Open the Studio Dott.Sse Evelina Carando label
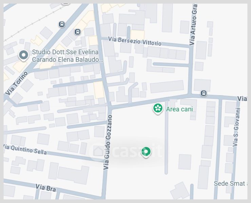The image size is (251, 203). point(67,56)
